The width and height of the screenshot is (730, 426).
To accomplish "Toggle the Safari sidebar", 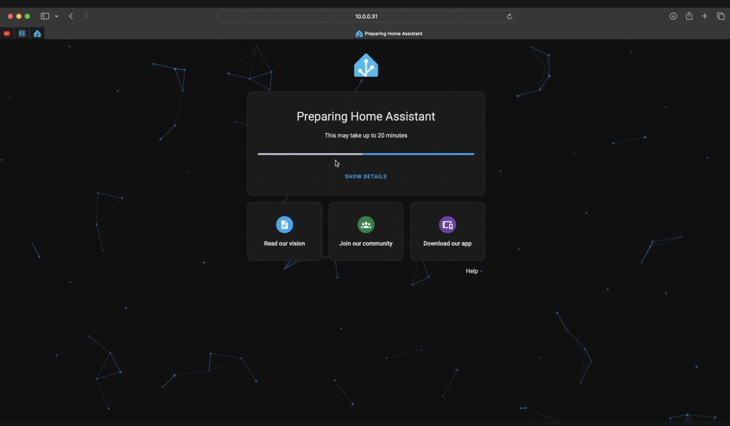I will point(45,16).
